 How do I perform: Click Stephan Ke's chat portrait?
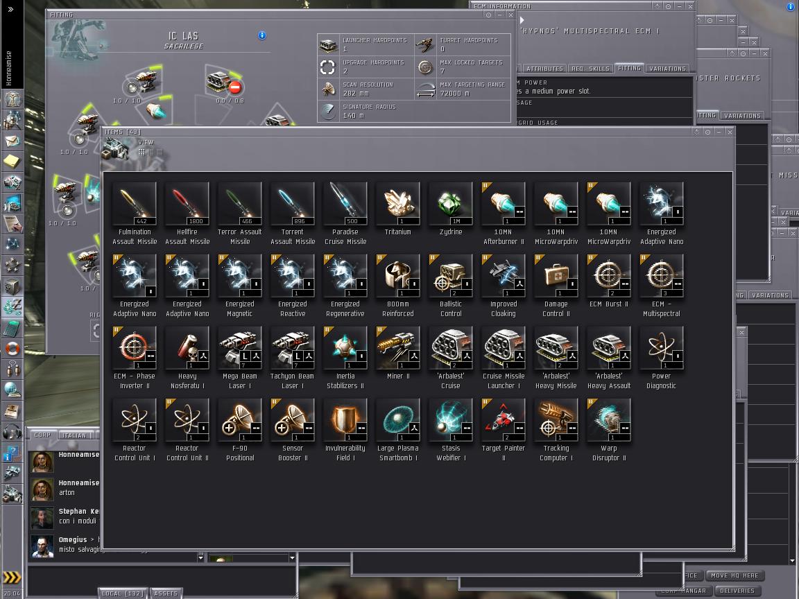[x=42, y=518]
